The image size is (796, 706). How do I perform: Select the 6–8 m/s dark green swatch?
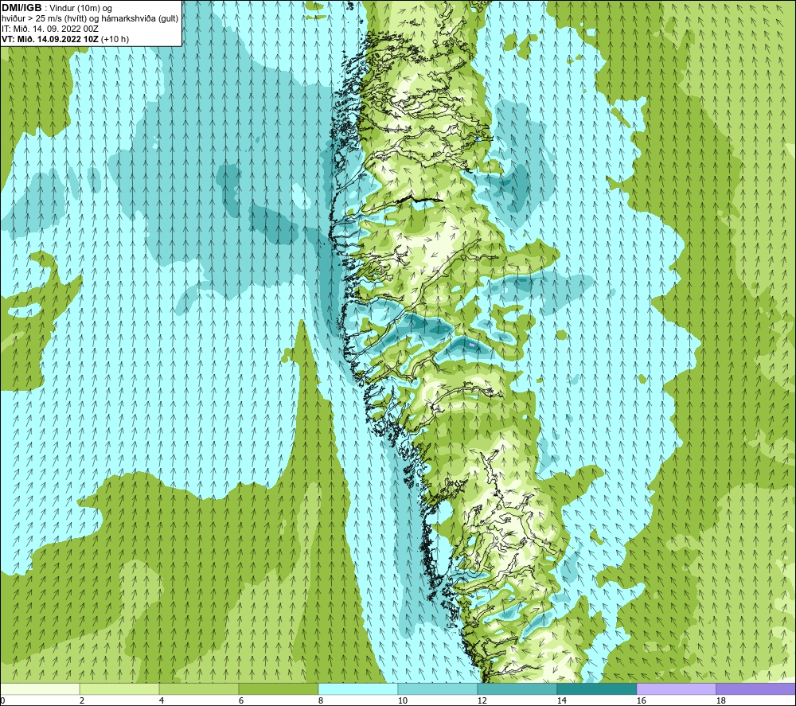(x=278, y=688)
